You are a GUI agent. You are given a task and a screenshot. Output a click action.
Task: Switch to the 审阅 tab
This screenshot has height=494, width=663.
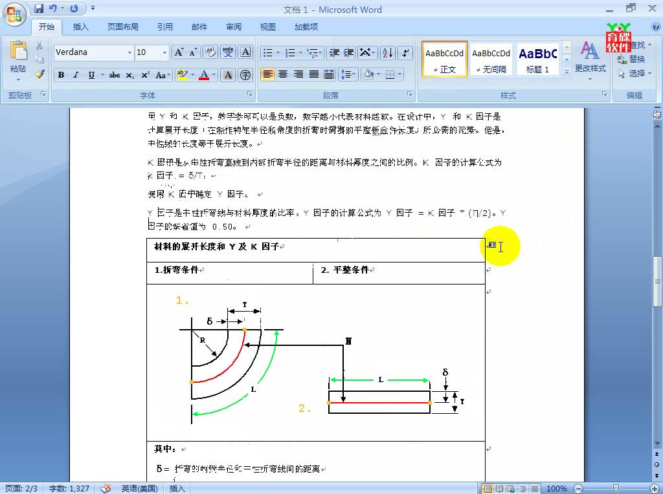(233, 27)
